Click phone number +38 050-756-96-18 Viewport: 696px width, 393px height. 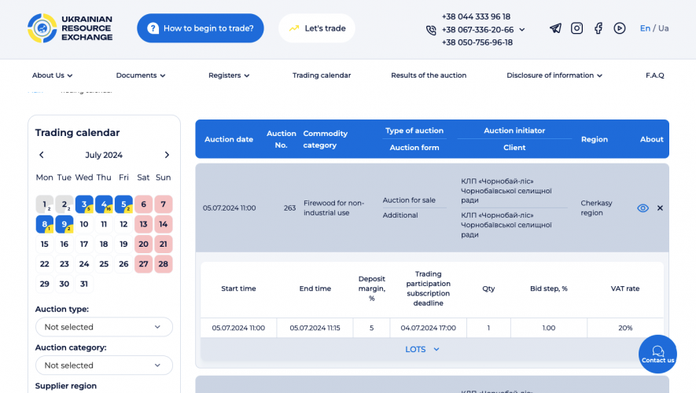tap(477, 42)
